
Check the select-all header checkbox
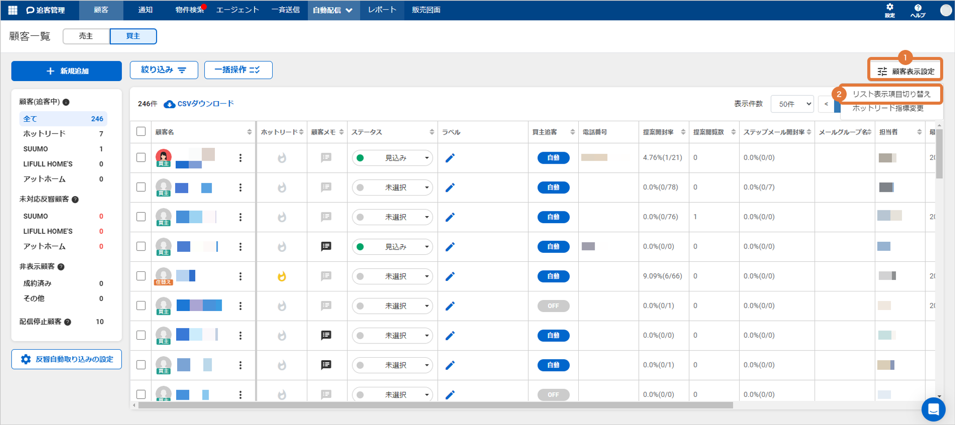pos(141,132)
